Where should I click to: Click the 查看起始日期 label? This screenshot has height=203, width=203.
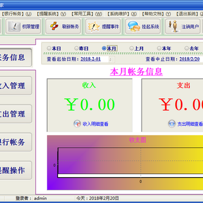point(63,59)
